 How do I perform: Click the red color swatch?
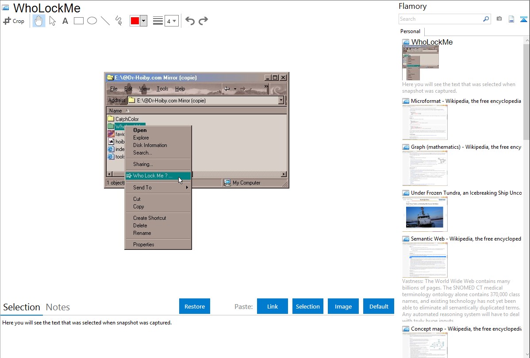[x=135, y=21]
